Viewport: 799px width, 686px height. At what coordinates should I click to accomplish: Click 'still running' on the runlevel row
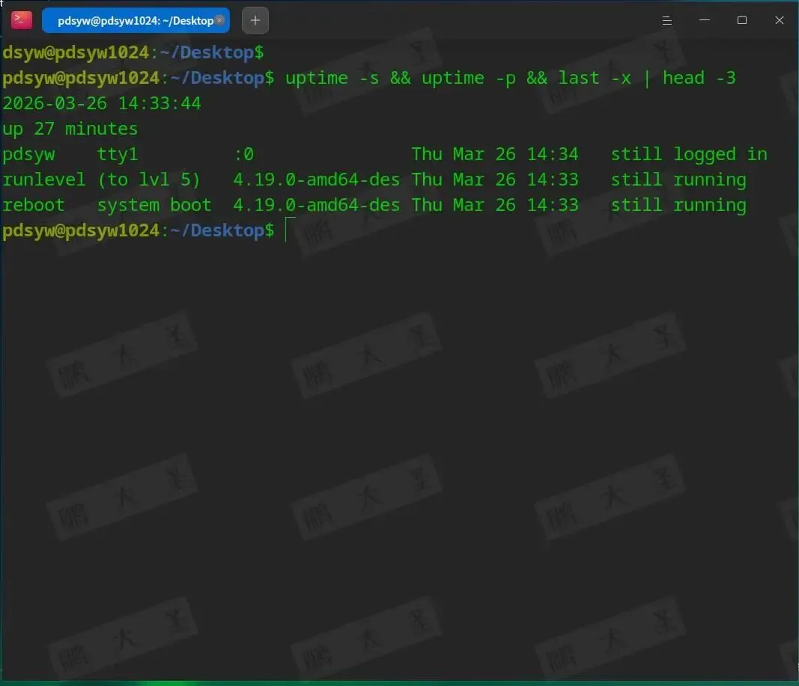(x=678, y=180)
